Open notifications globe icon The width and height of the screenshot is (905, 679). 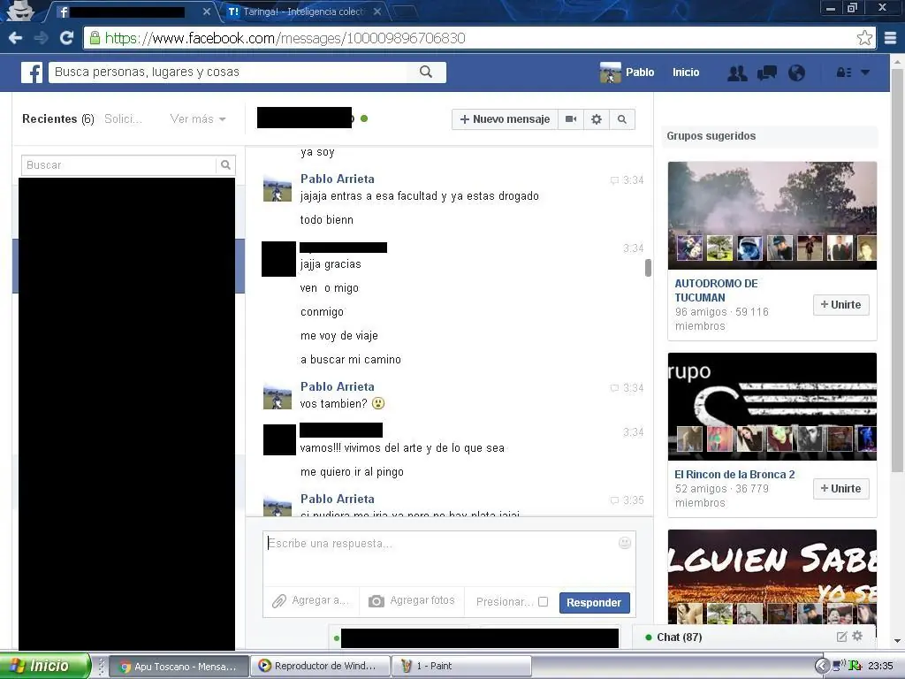coord(796,72)
